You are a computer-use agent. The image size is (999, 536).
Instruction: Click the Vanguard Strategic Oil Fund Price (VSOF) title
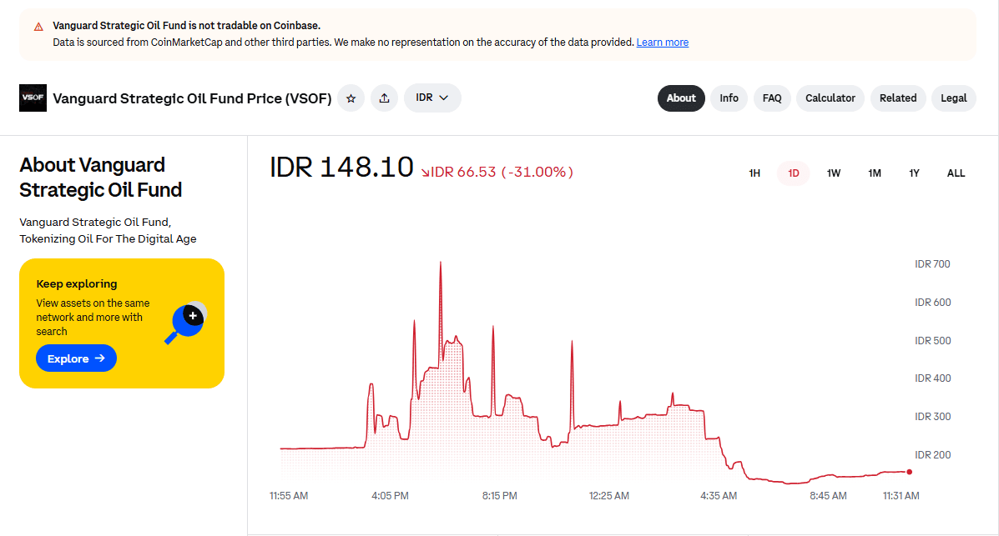[x=193, y=98]
